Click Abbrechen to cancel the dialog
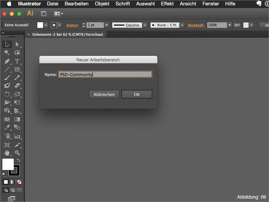 click(x=104, y=94)
